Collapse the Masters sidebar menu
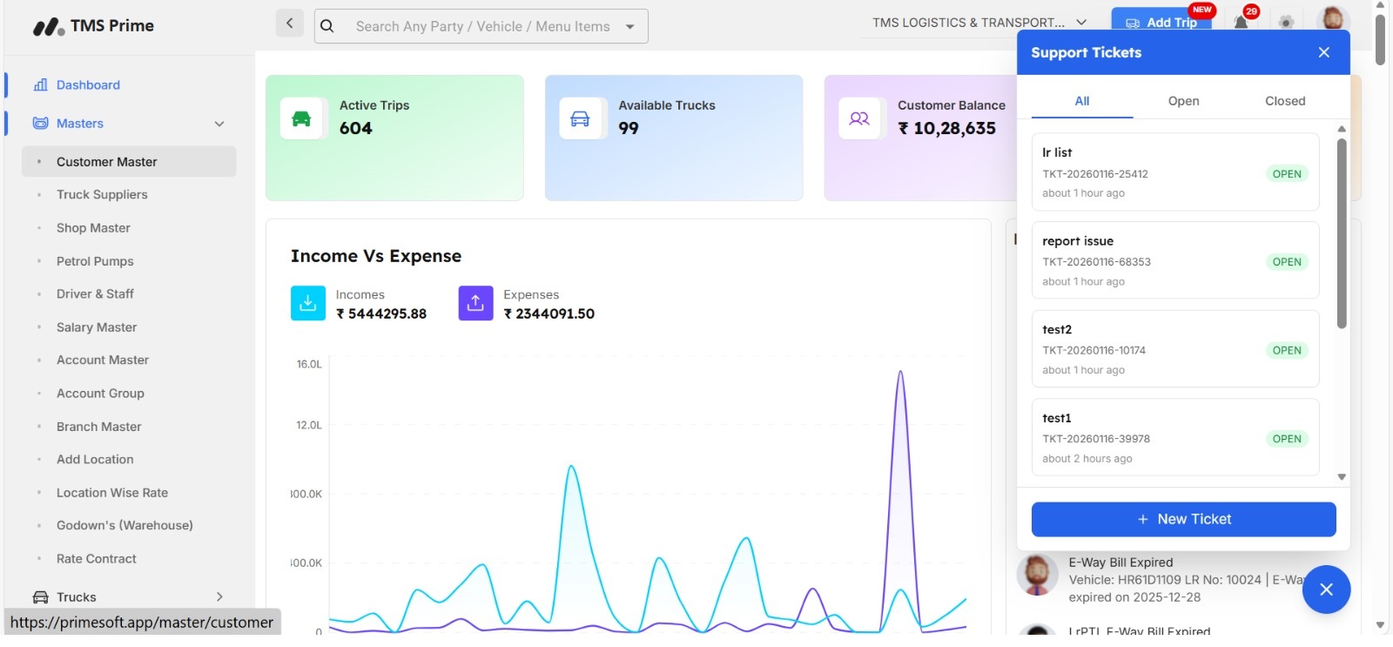The height and width of the screenshot is (647, 1393). click(219, 124)
